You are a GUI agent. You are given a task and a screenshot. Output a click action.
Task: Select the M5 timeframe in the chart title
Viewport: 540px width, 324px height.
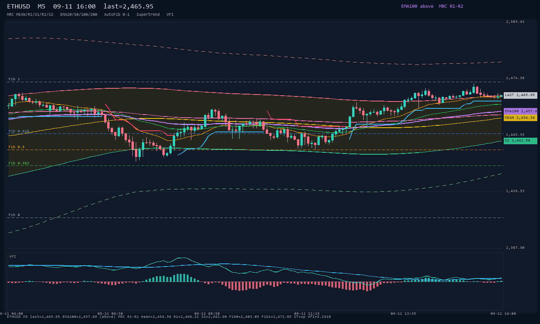click(x=42, y=7)
